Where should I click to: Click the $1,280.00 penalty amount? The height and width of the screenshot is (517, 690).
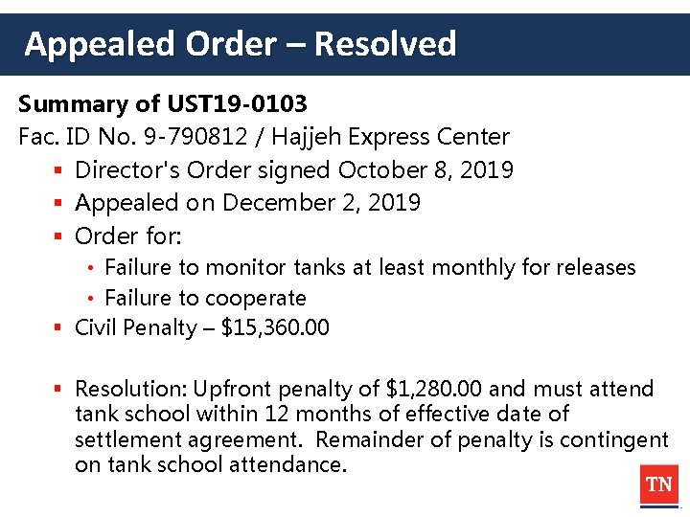(x=434, y=389)
